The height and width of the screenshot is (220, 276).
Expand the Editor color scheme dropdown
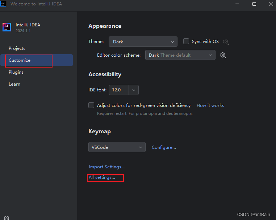click(x=180, y=55)
